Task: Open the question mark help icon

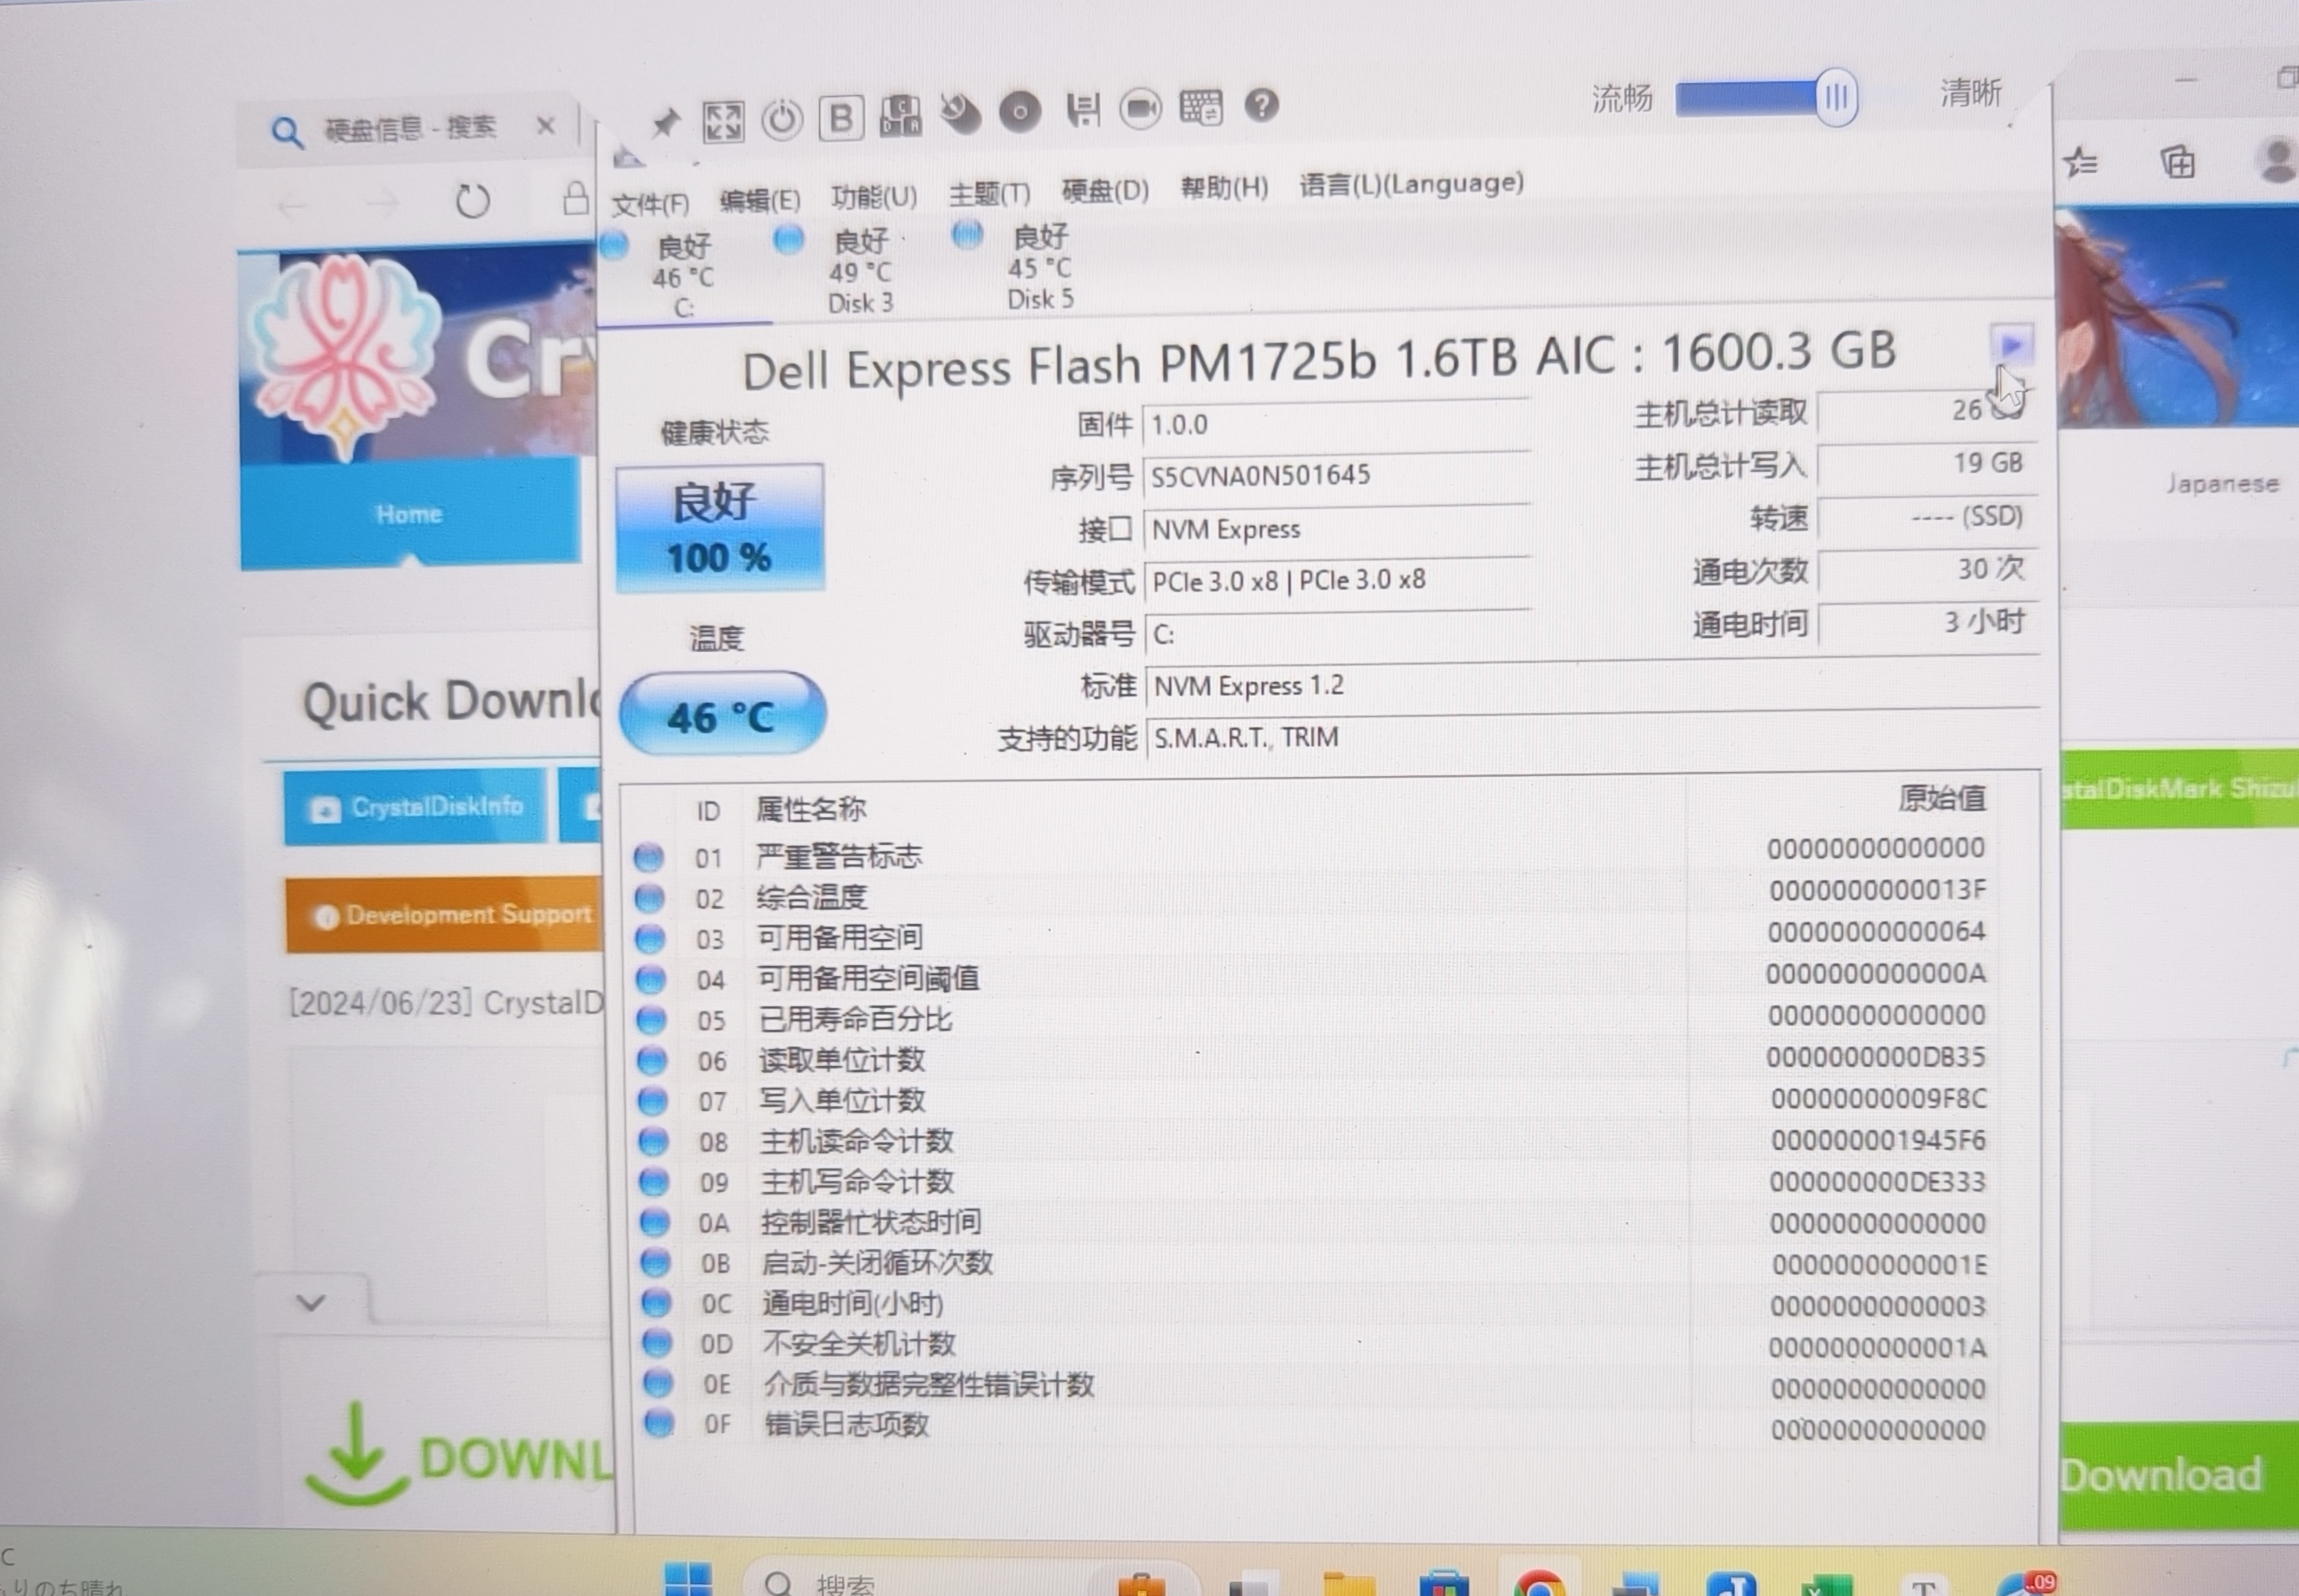Action: [1261, 104]
